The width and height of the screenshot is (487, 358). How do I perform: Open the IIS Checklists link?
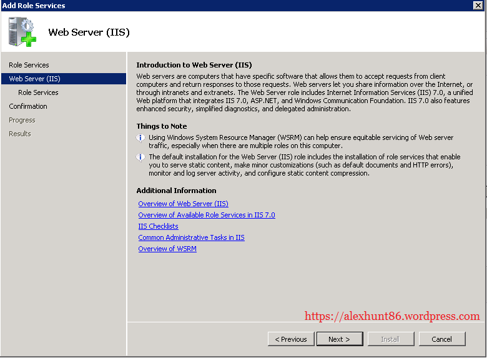point(158,226)
